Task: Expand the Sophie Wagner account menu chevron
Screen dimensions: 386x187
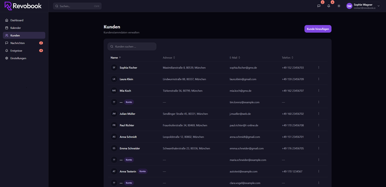Action: tap(378, 6)
